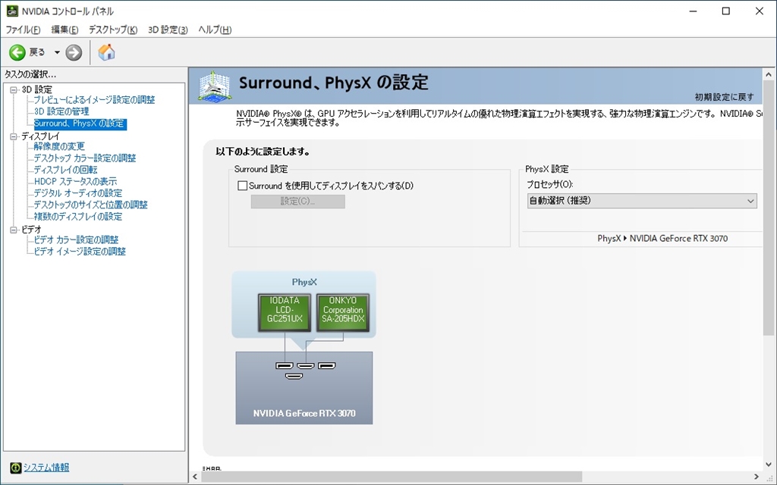
Task: Click the ONKYO SA-205HDX display icon
Action: (343, 312)
